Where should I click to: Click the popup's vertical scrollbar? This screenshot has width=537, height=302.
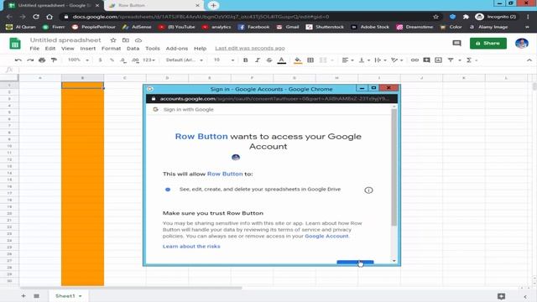394,167
